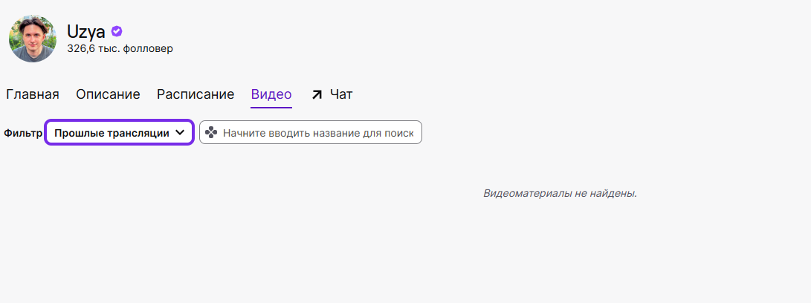Switch to the Описание tab
The image size is (811, 303).
(108, 94)
